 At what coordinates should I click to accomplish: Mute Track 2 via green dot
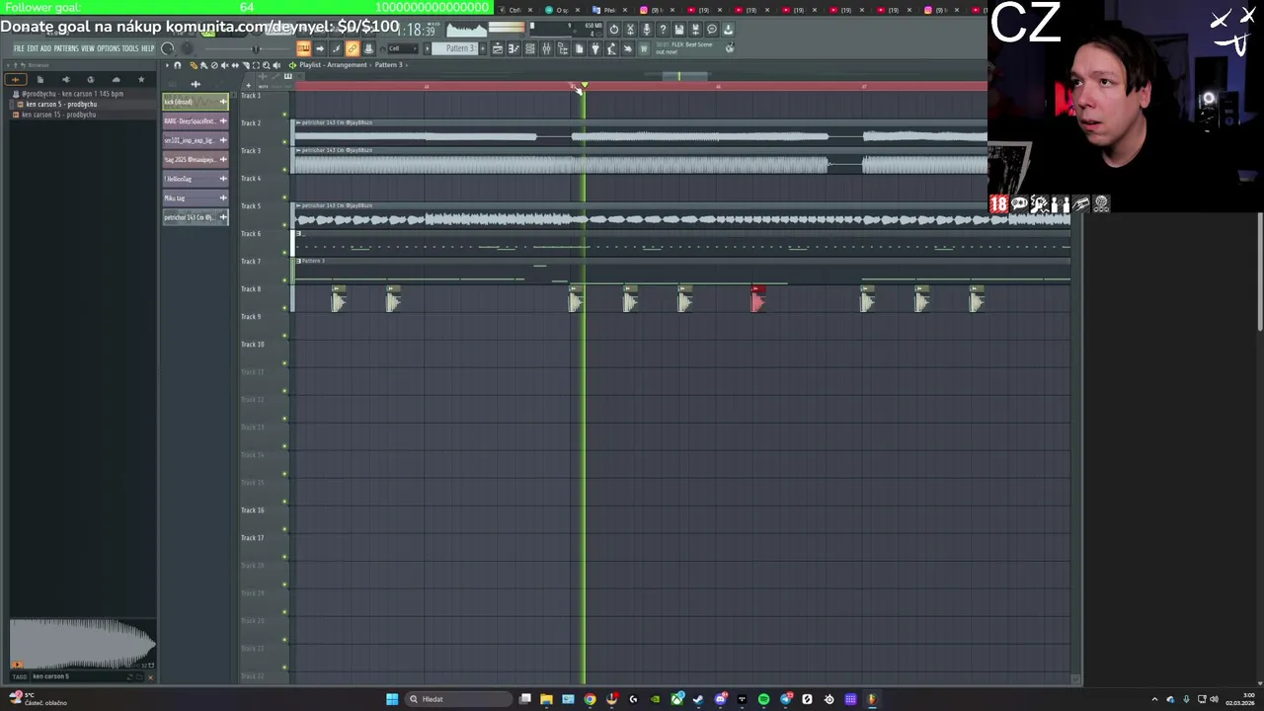(x=285, y=142)
